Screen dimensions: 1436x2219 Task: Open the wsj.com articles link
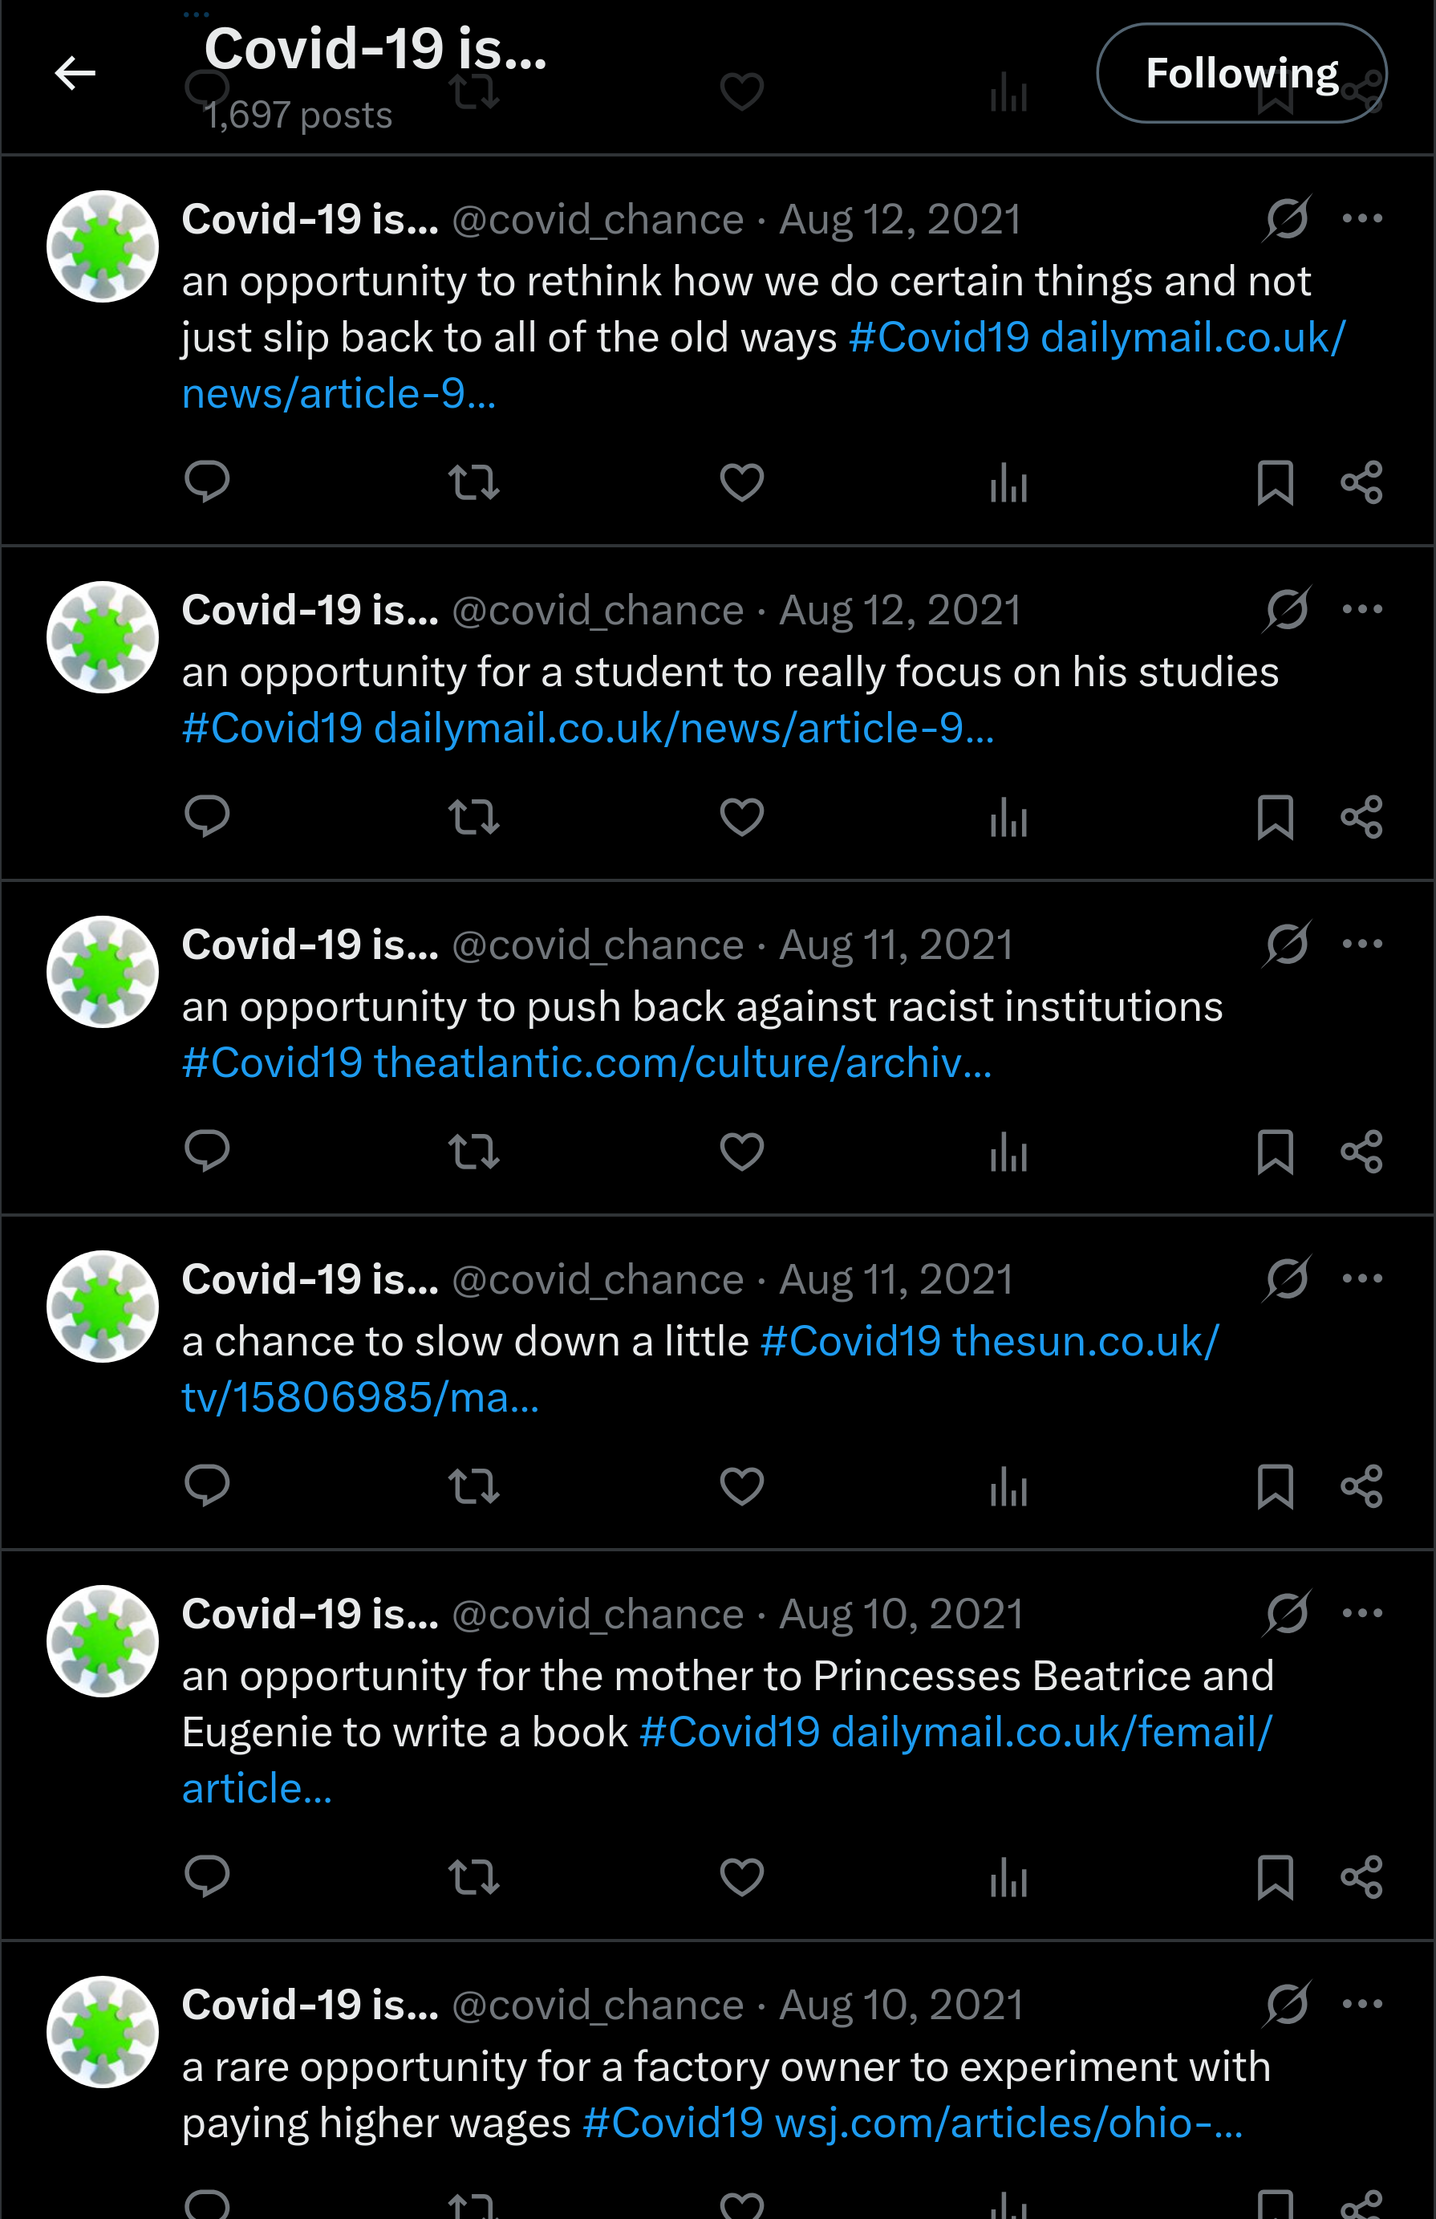click(1008, 2123)
